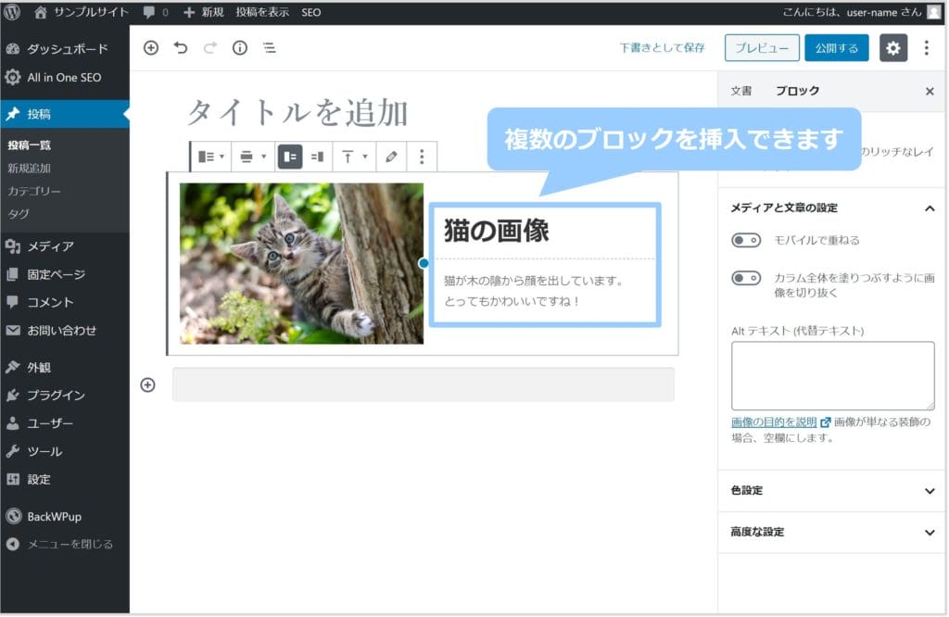
Task: Open the block type switcher dropdown
Action: pyautogui.click(x=210, y=157)
